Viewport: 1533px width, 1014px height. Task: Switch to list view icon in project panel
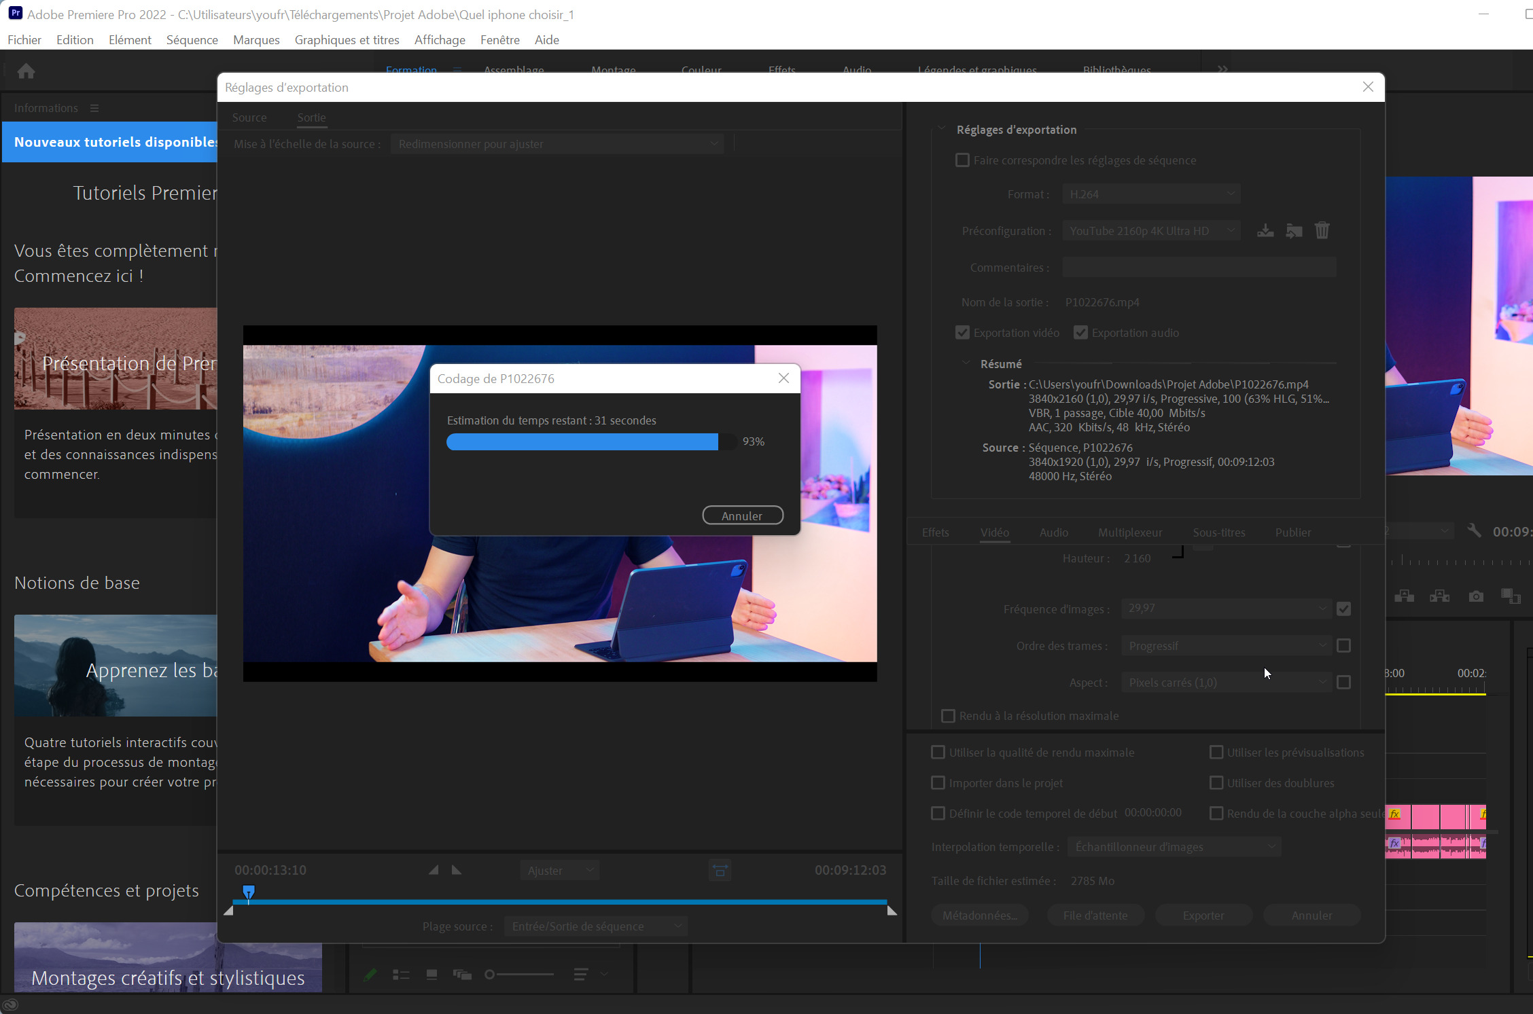pyautogui.click(x=401, y=975)
